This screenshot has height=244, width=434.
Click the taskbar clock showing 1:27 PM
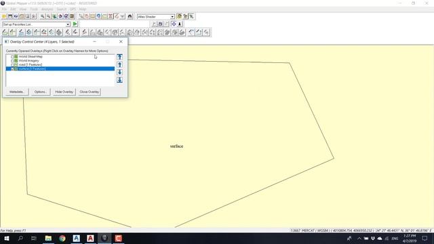click(x=410, y=238)
